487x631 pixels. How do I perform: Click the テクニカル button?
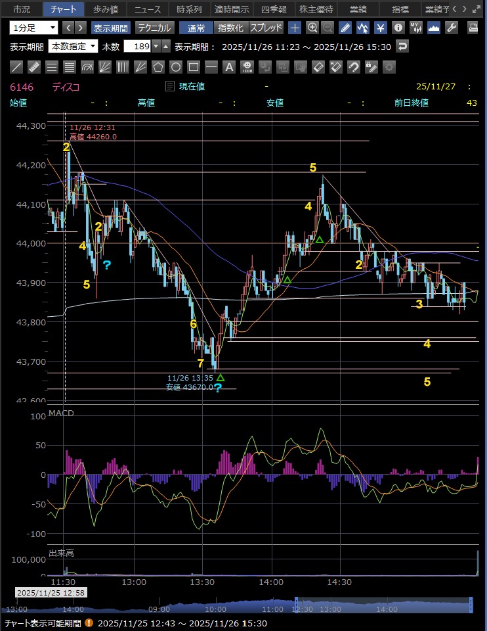coord(154,28)
